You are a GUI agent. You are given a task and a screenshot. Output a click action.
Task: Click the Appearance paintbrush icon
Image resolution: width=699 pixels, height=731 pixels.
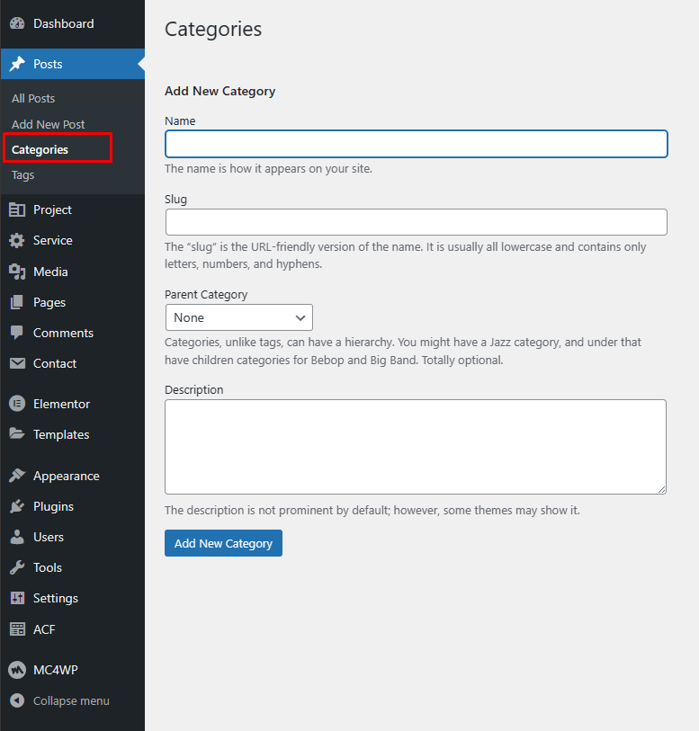pos(17,476)
